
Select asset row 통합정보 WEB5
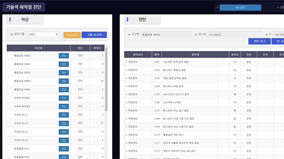click(56, 81)
